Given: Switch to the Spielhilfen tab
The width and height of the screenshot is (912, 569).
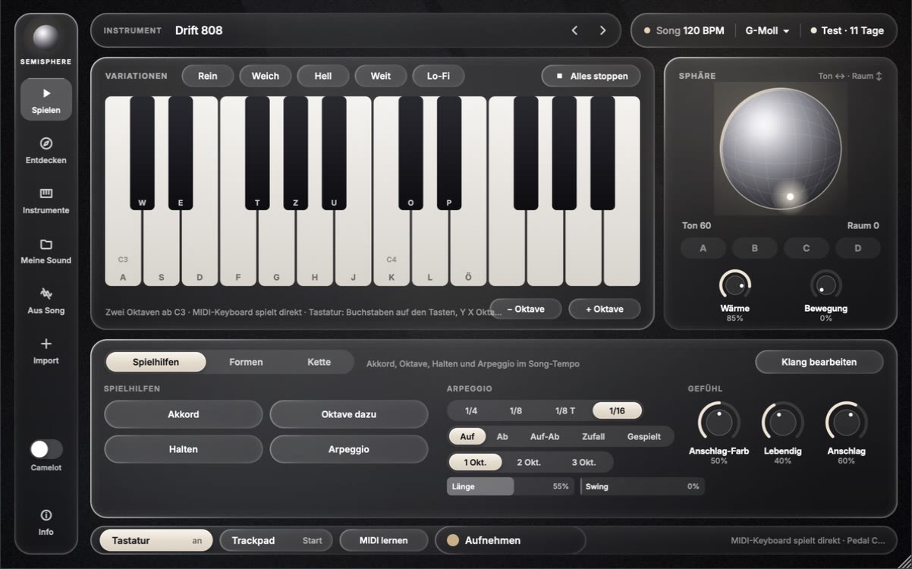Looking at the screenshot, I should (156, 362).
